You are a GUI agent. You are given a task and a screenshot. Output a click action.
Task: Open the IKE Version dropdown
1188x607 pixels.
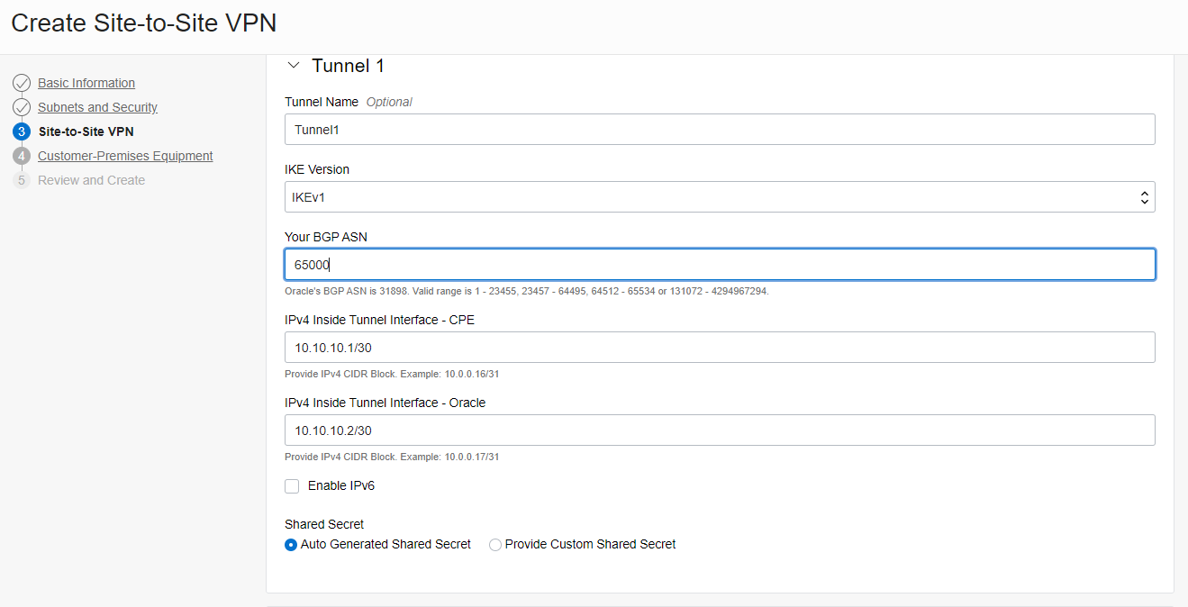pyautogui.click(x=719, y=197)
